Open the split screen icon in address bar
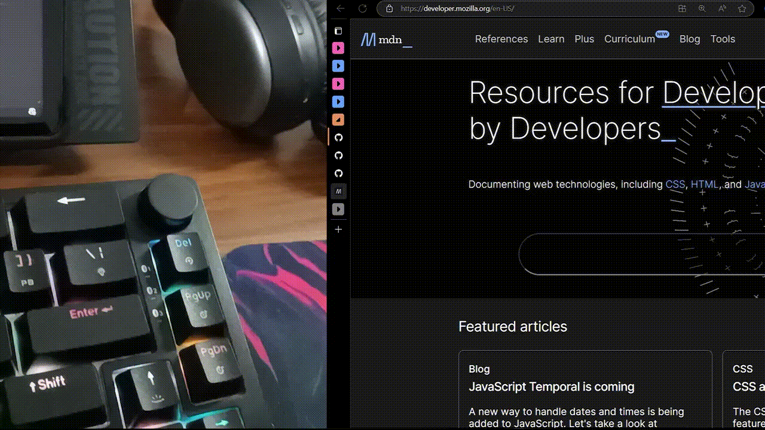 (682, 9)
